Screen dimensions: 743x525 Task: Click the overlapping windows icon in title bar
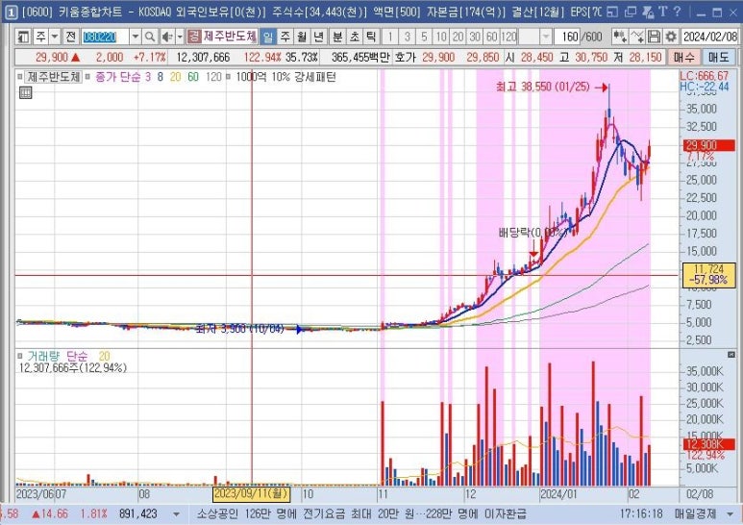coord(631,12)
